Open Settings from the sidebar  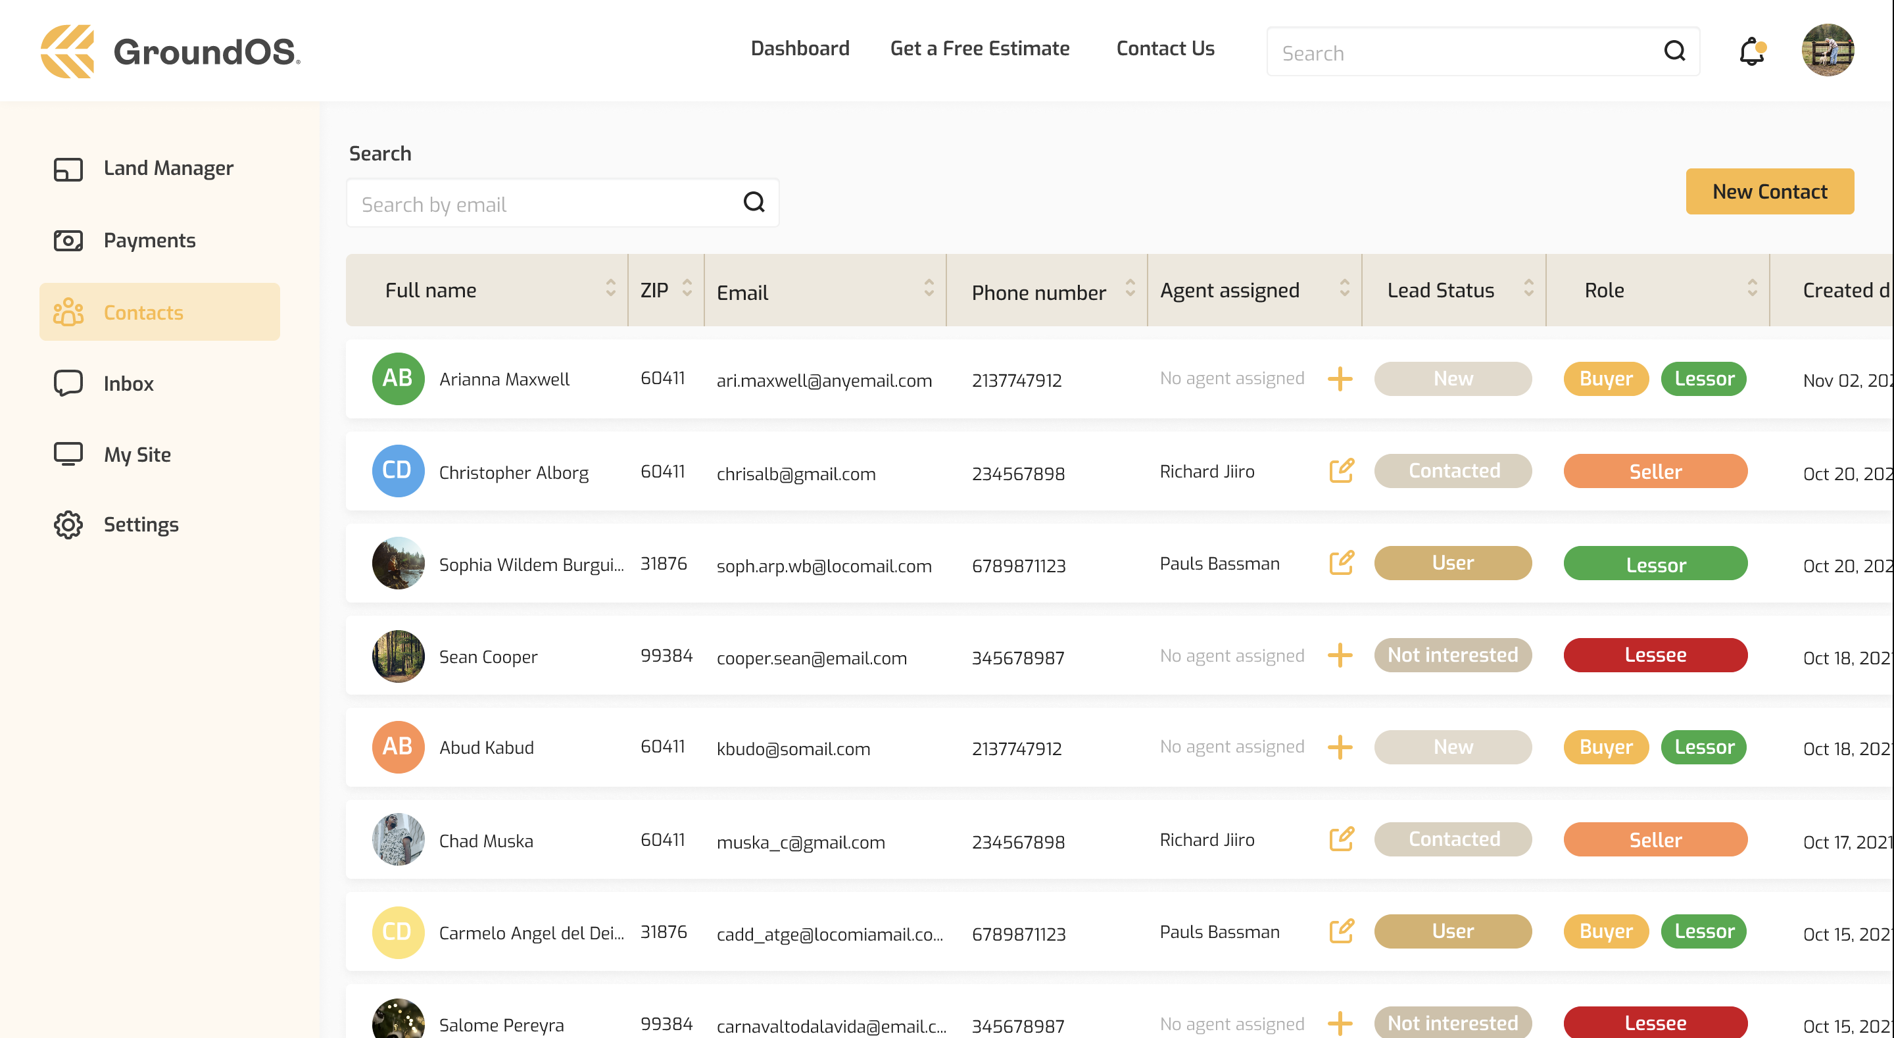pos(141,524)
